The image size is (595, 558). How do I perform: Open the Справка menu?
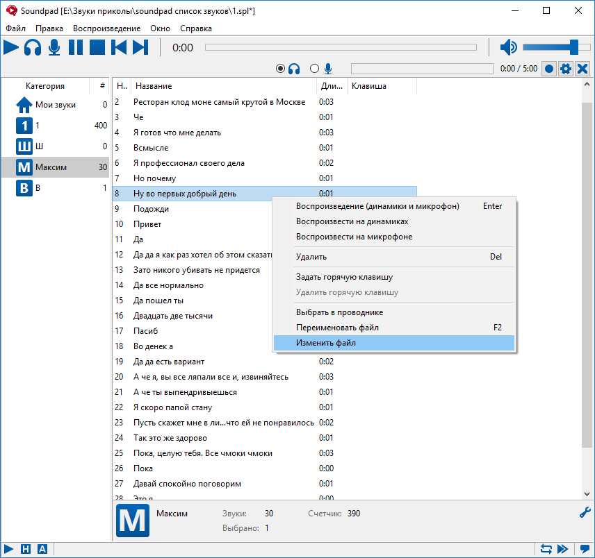pyautogui.click(x=196, y=28)
